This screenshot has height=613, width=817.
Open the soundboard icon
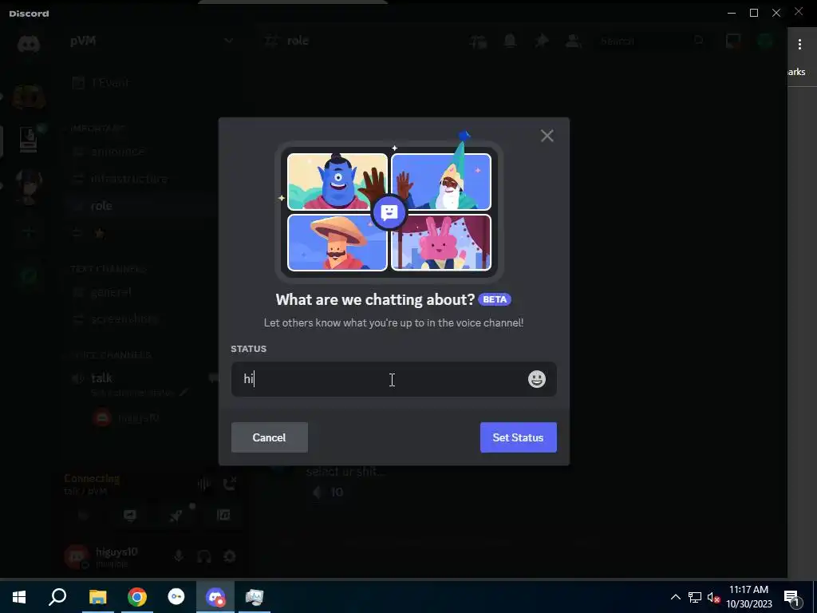tap(223, 515)
